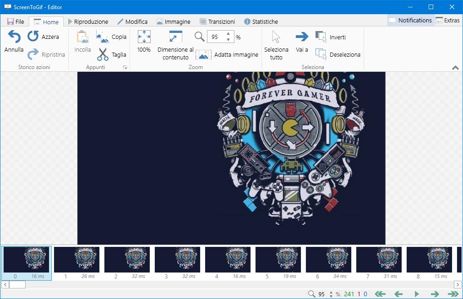Click the timeline scrollbar right arrow
This screenshot has width=463, height=299.
(x=458, y=284)
